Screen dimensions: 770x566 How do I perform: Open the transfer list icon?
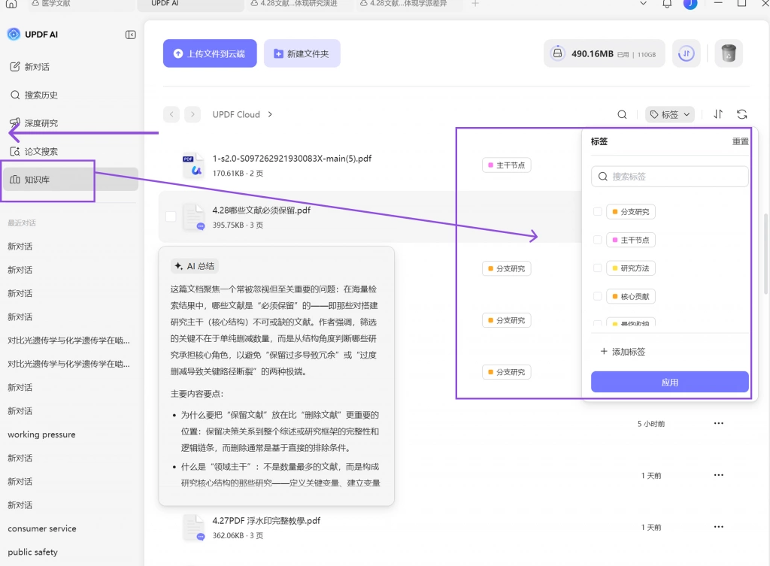point(686,53)
